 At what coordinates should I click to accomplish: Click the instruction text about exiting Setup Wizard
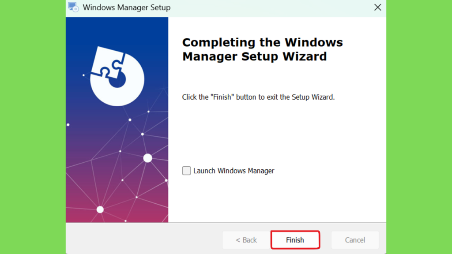(x=258, y=97)
